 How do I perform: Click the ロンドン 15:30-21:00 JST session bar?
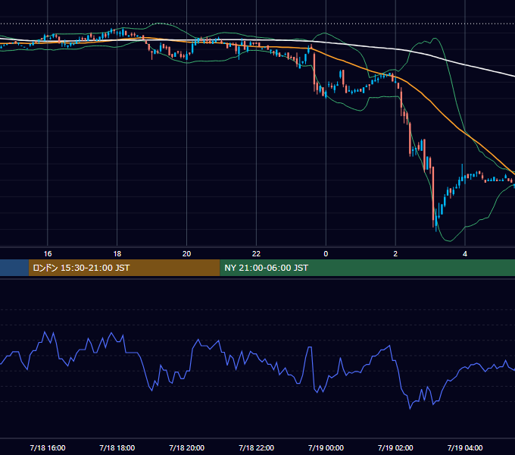coord(124,268)
